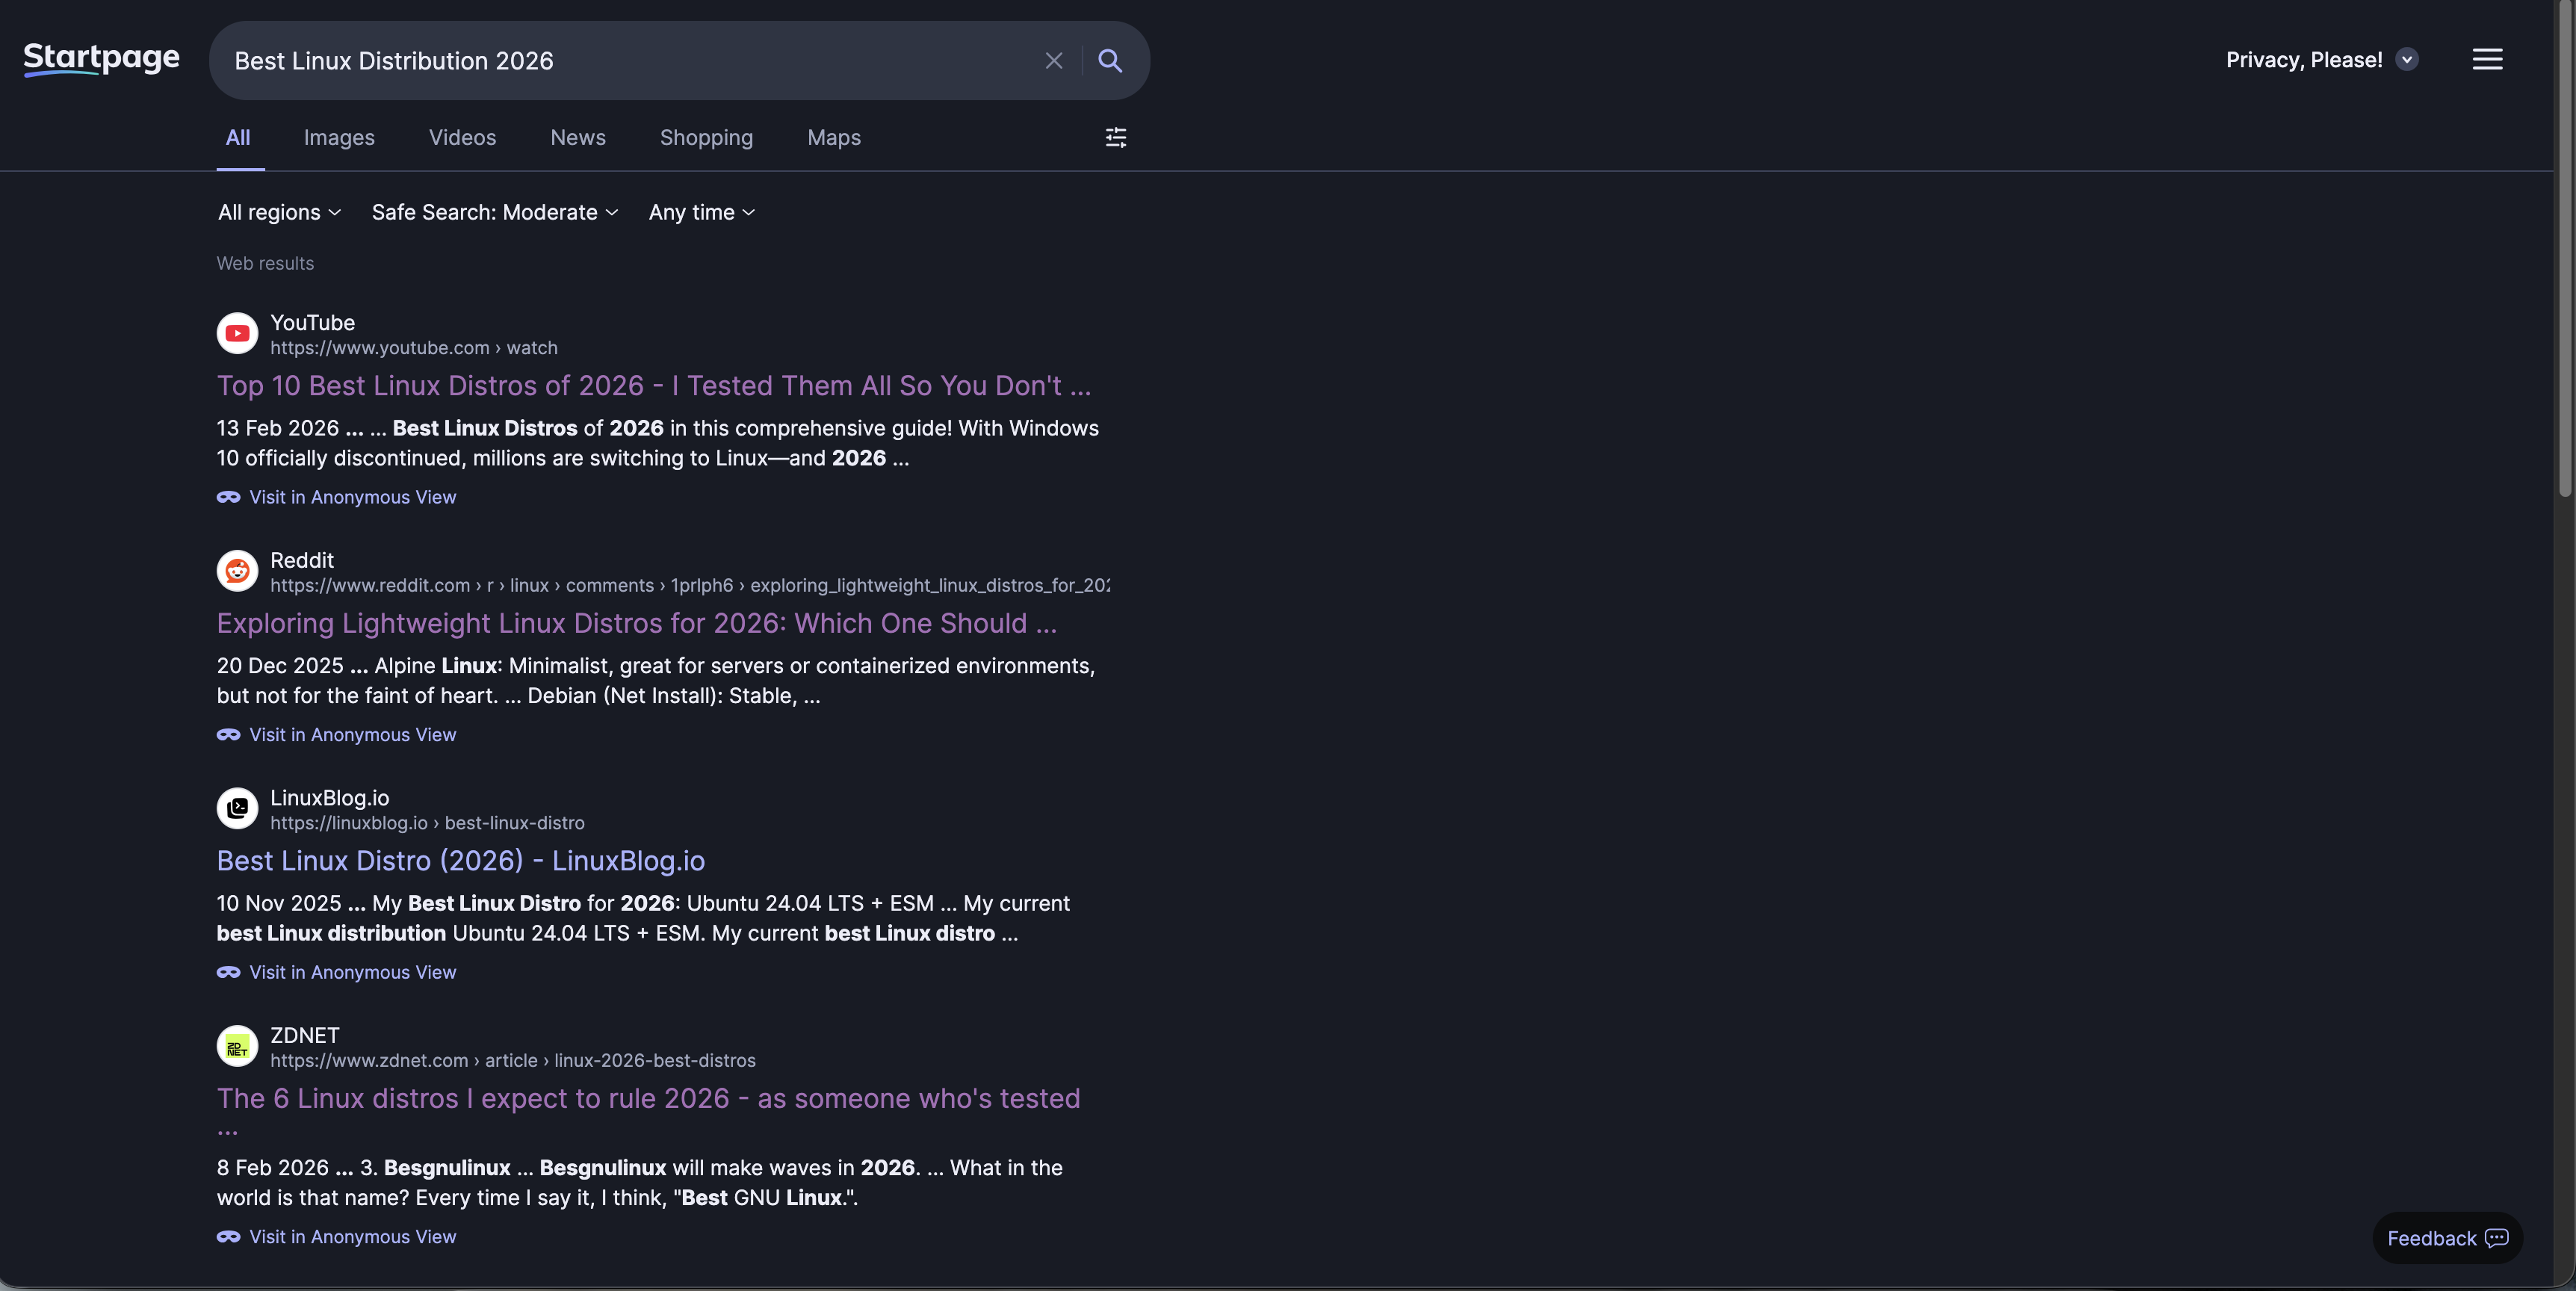This screenshot has width=2576, height=1291.
Task: Open the Any time filter dropdown
Action: tap(701, 212)
